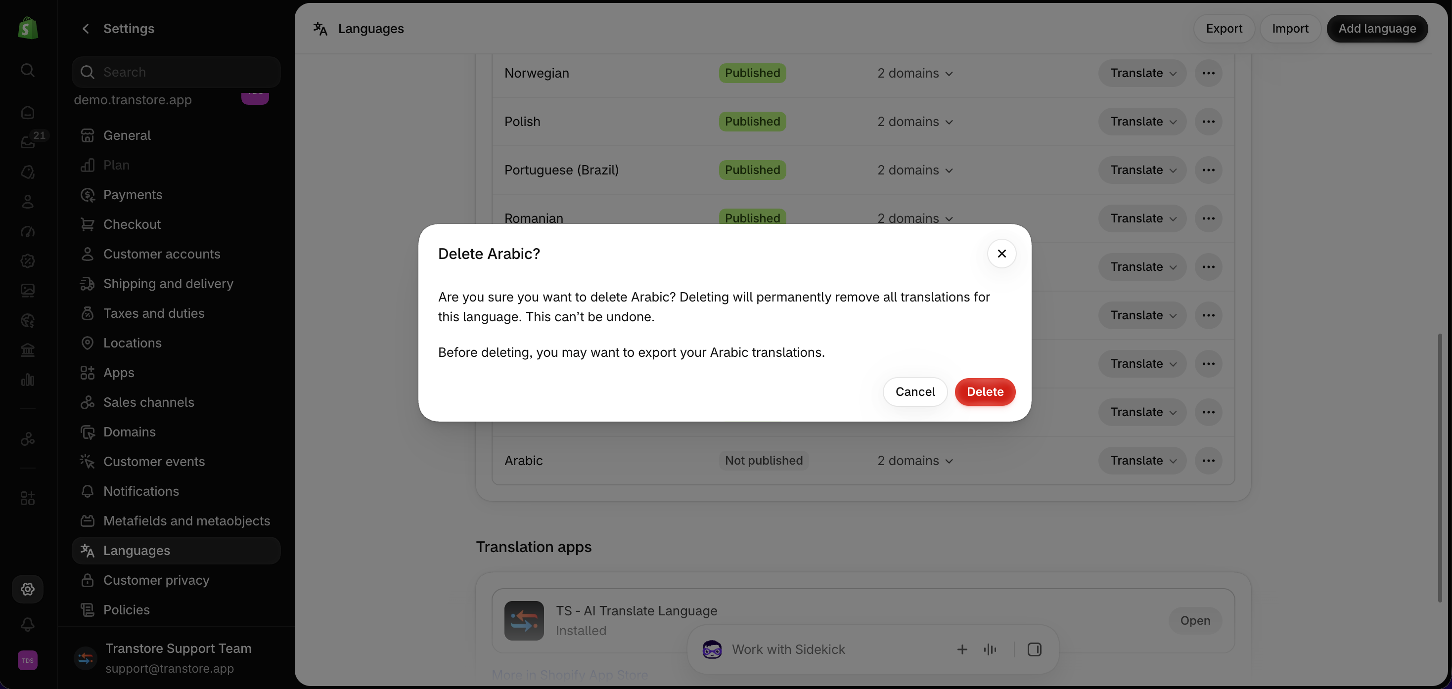Open Translate dropdown for Polish
This screenshot has width=1452, height=689.
click(1142, 122)
